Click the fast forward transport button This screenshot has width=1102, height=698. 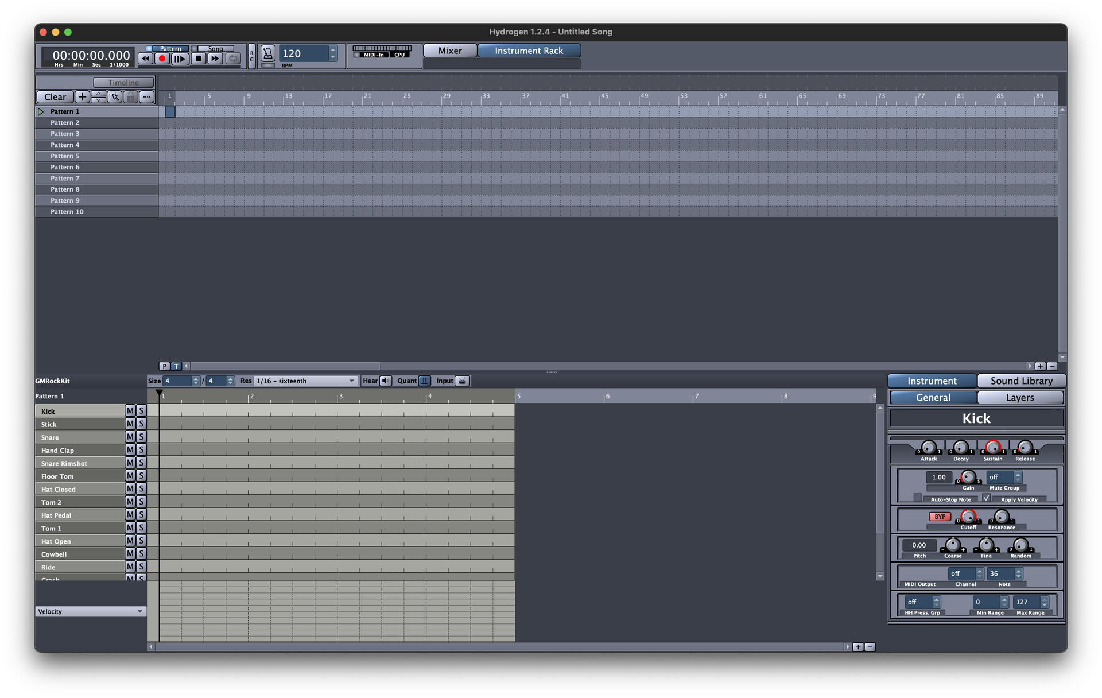point(215,58)
